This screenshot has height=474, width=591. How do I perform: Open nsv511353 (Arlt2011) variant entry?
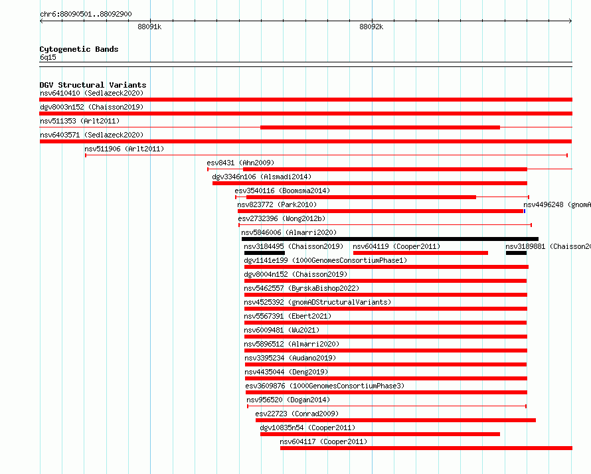click(80, 121)
